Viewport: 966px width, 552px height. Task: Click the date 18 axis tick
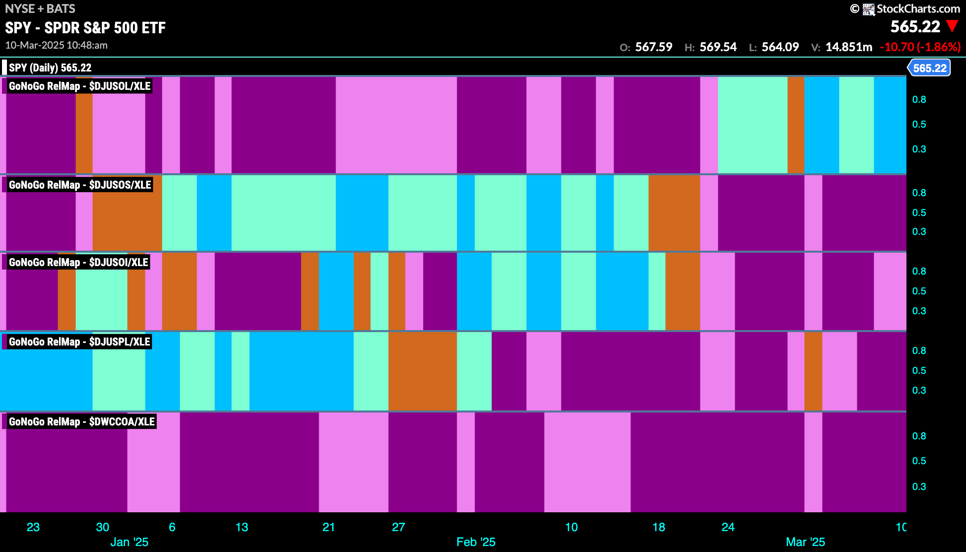click(x=659, y=527)
